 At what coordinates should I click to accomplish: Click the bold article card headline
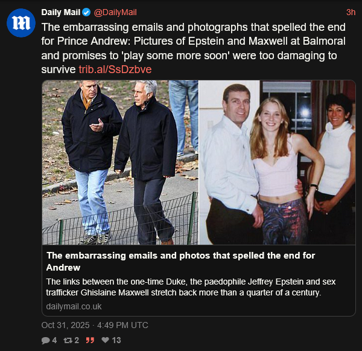coord(180,261)
